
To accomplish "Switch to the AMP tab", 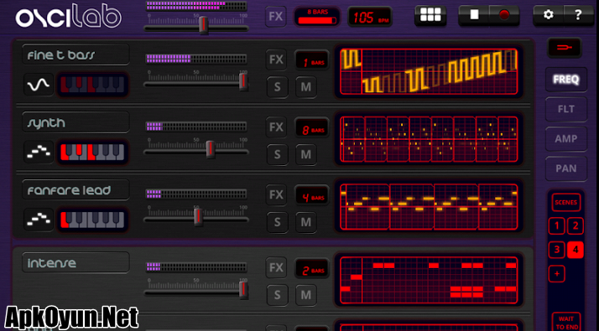I will [565, 139].
